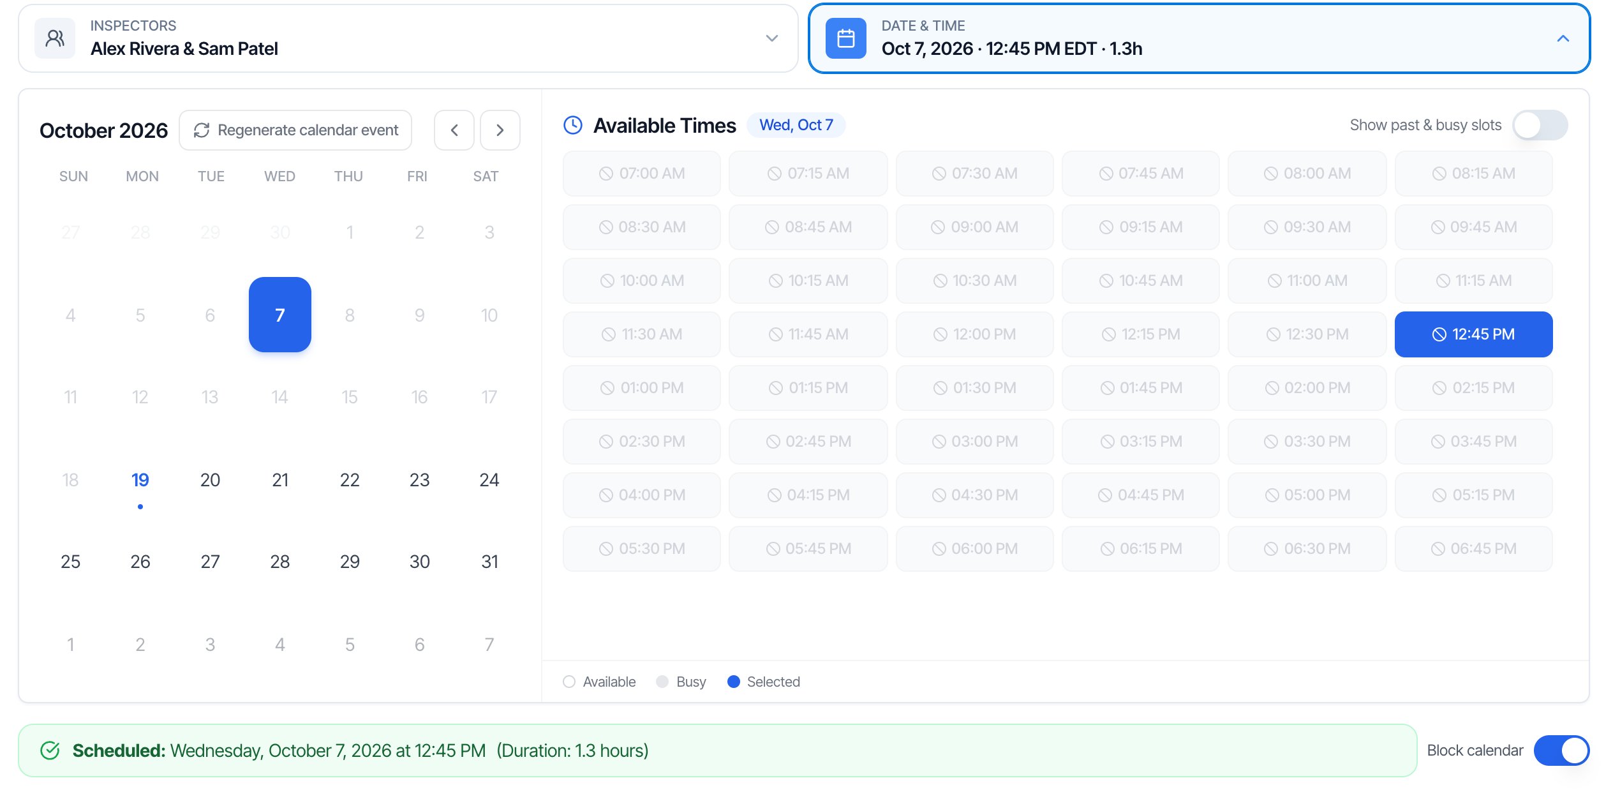Select the 11:30 AM time slot
1613x799 pixels.
click(x=642, y=334)
